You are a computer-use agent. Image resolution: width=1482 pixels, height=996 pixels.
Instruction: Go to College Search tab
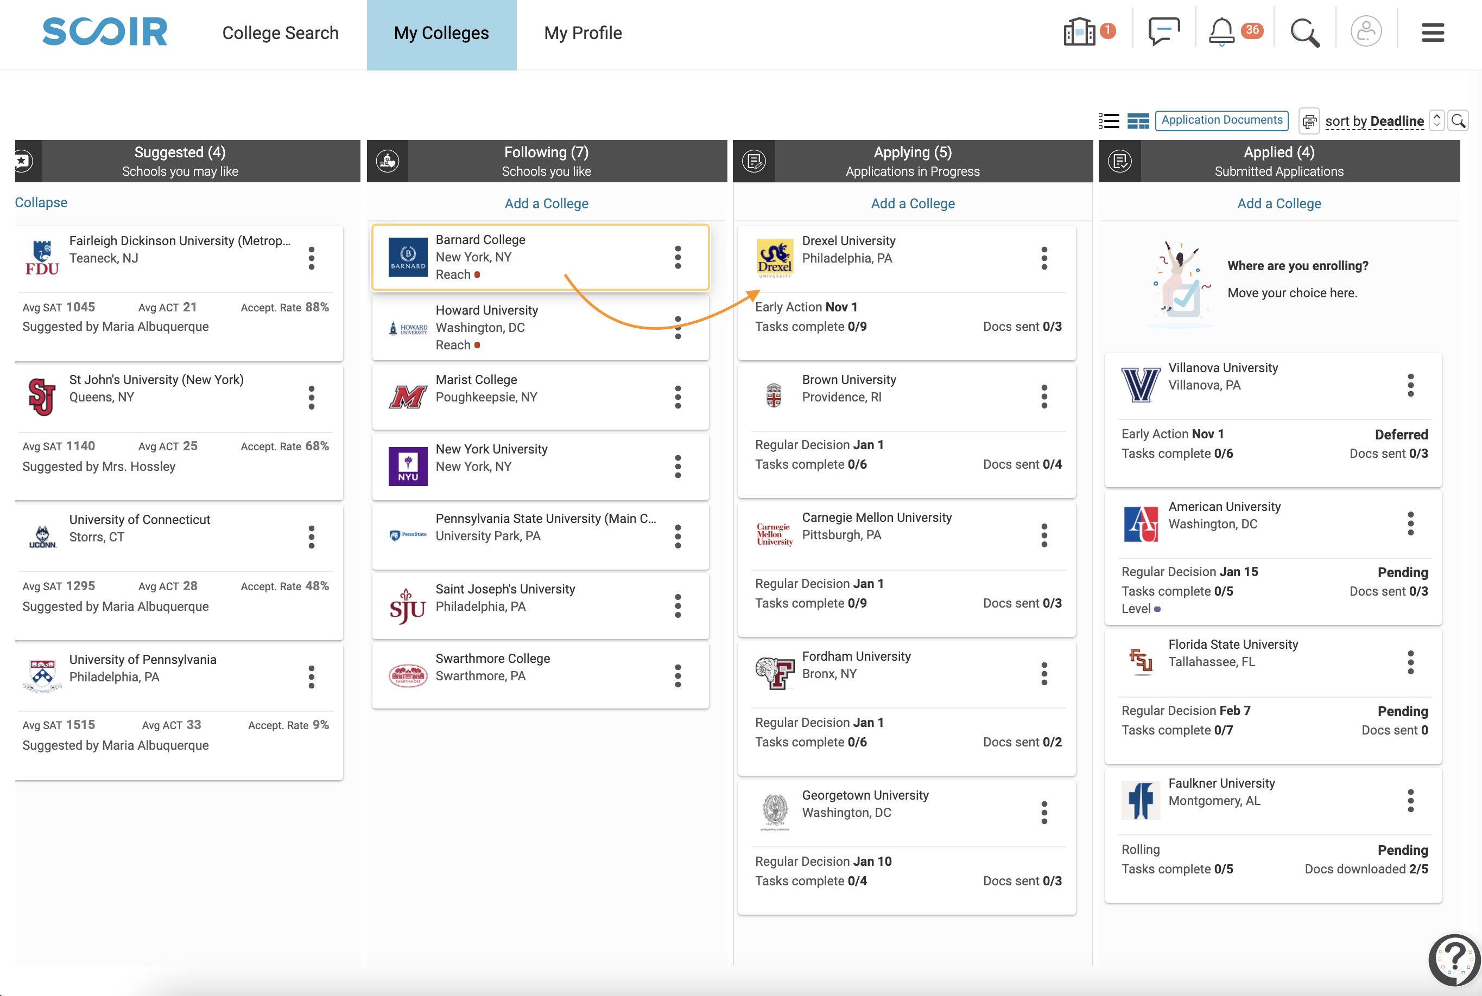coord(280,33)
